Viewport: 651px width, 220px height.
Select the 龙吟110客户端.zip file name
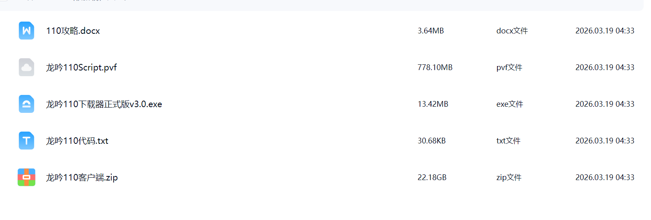[x=82, y=178]
